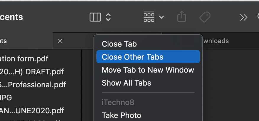259x121 pixels.
Task: Select the file ending in 'DRAFT.pdf'
Action: [x=32, y=71]
